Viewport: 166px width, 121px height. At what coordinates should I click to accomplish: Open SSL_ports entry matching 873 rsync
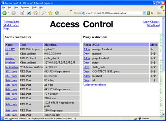pyautogui.click(x=11, y=76)
